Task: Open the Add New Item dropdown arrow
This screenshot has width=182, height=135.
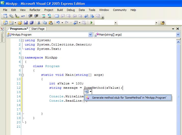Action: pyautogui.click(x=15, y=23)
